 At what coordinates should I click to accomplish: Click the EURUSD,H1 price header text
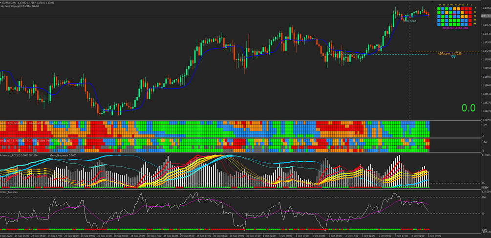point(29,2)
